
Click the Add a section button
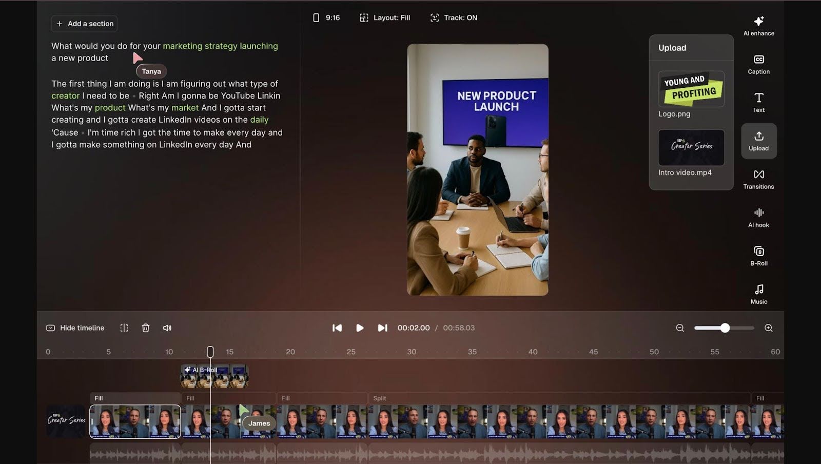click(85, 24)
